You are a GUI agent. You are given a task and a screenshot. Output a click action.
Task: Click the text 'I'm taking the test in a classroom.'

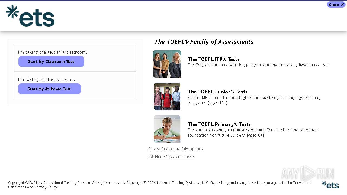[53, 52]
